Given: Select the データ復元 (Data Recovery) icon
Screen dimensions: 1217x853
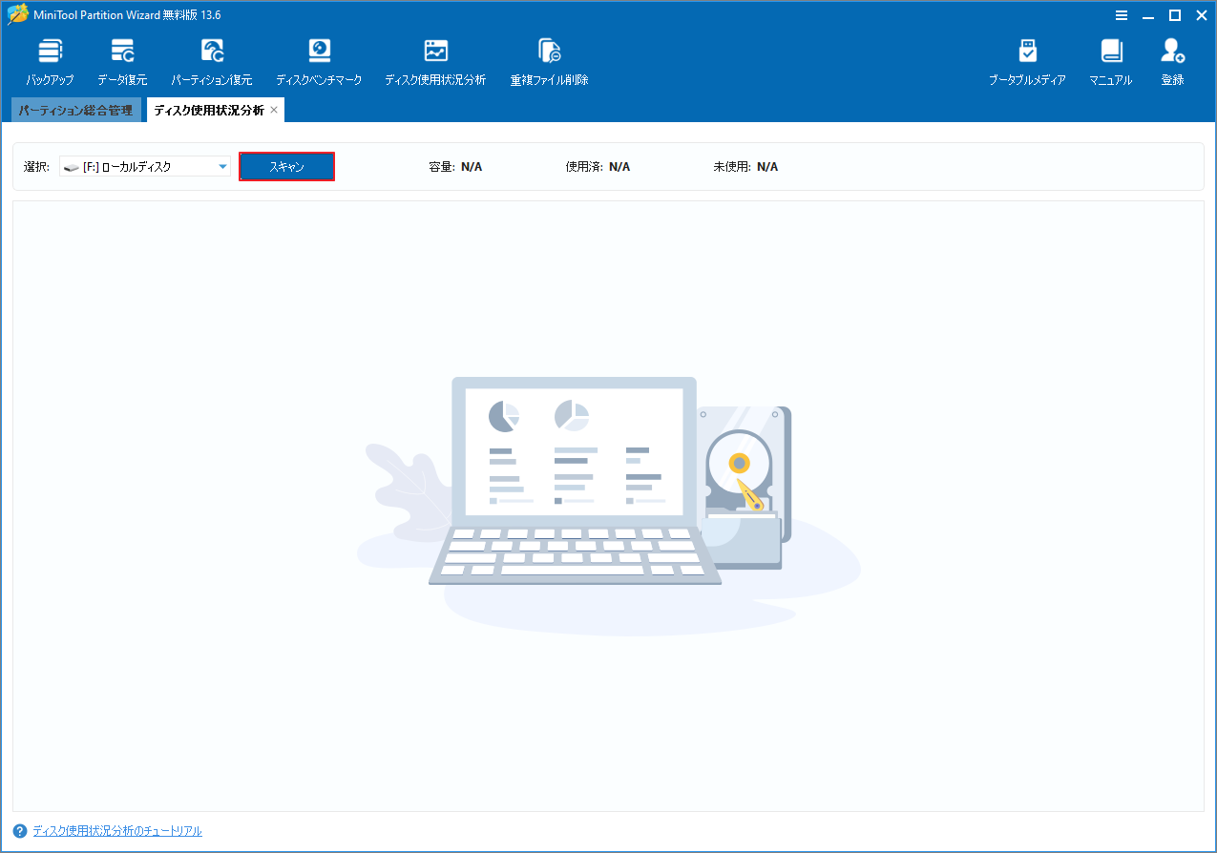Looking at the screenshot, I should coord(122,59).
